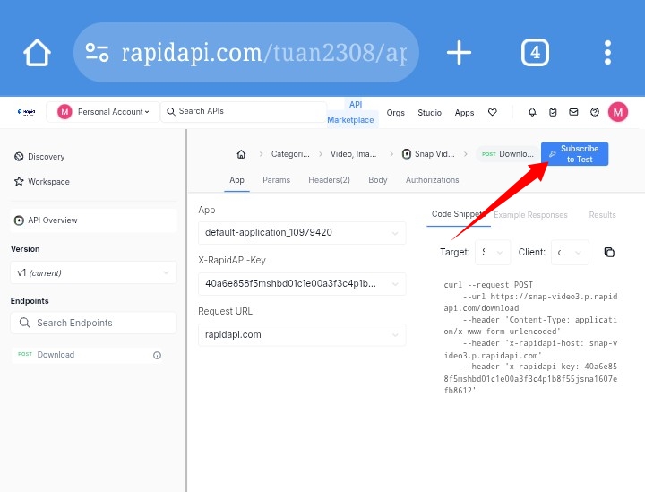
Task: Click the notifications bell icon
Action: [532, 112]
